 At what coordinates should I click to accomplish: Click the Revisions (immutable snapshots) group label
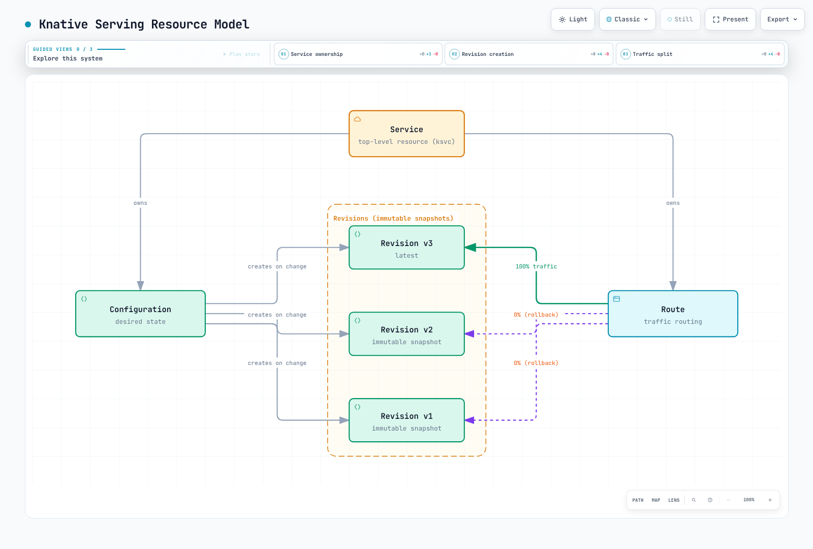click(393, 219)
